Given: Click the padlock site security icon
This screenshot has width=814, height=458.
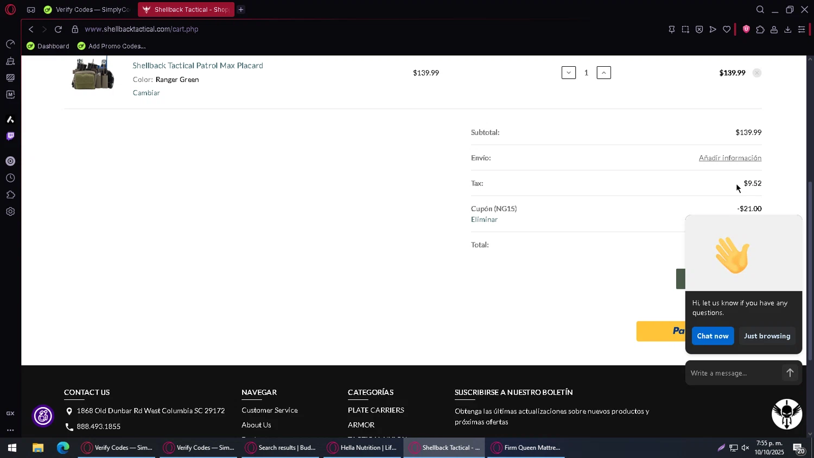Looking at the screenshot, I should (75, 29).
